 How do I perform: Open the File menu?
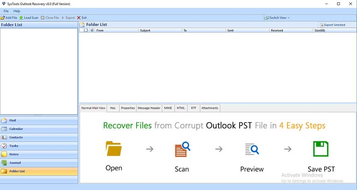click(x=6, y=11)
